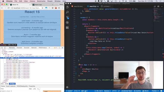Open DevTools customize menu dots

click(59, 48)
